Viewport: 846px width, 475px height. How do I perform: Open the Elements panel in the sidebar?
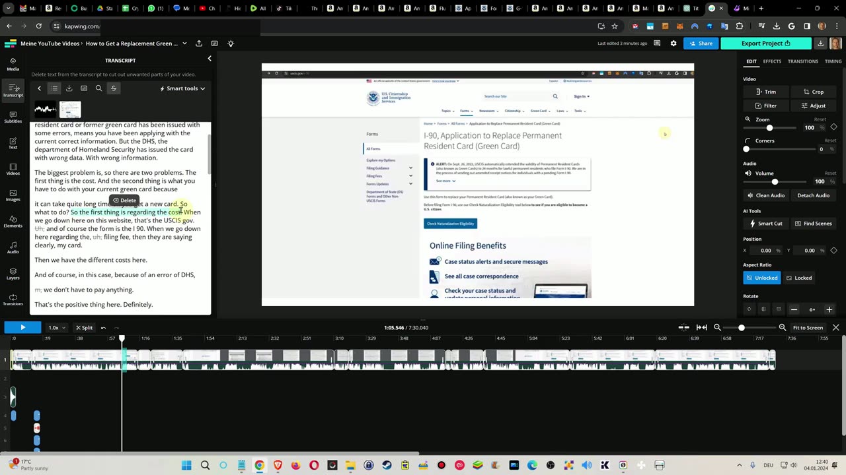click(13, 221)
